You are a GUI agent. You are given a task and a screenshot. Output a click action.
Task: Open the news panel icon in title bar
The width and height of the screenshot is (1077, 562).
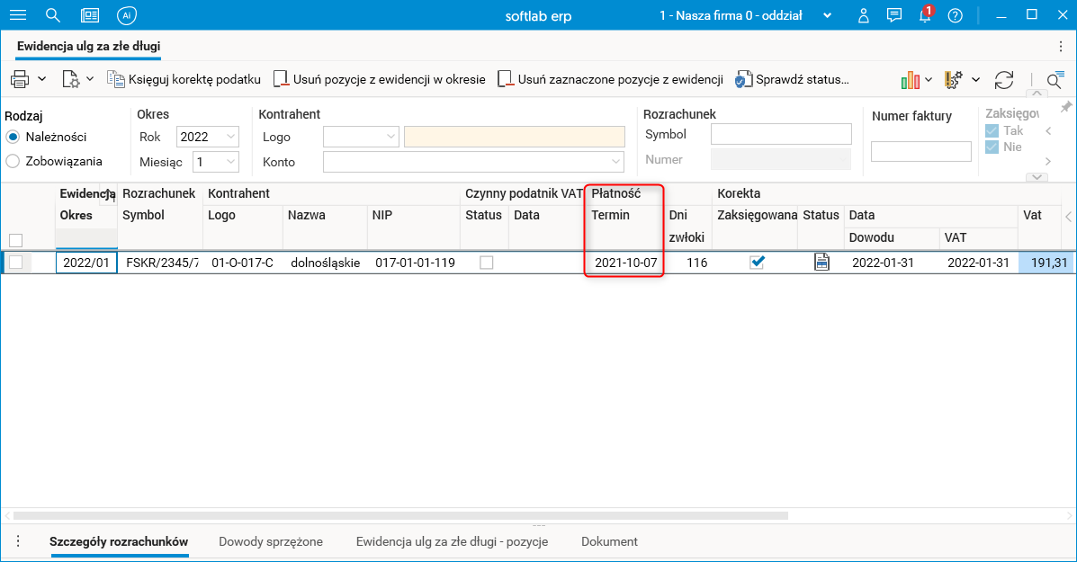coord(89,15)
